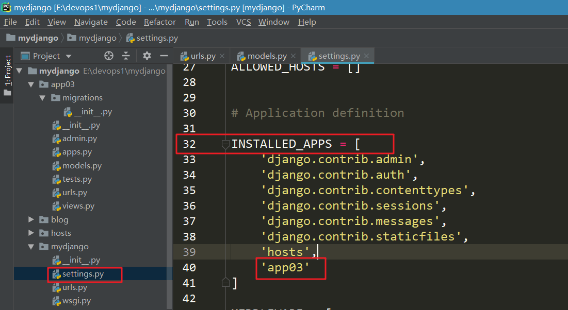Screen dimensions: 568x310
Task: Open the Refactor menu
Action: 160,22
